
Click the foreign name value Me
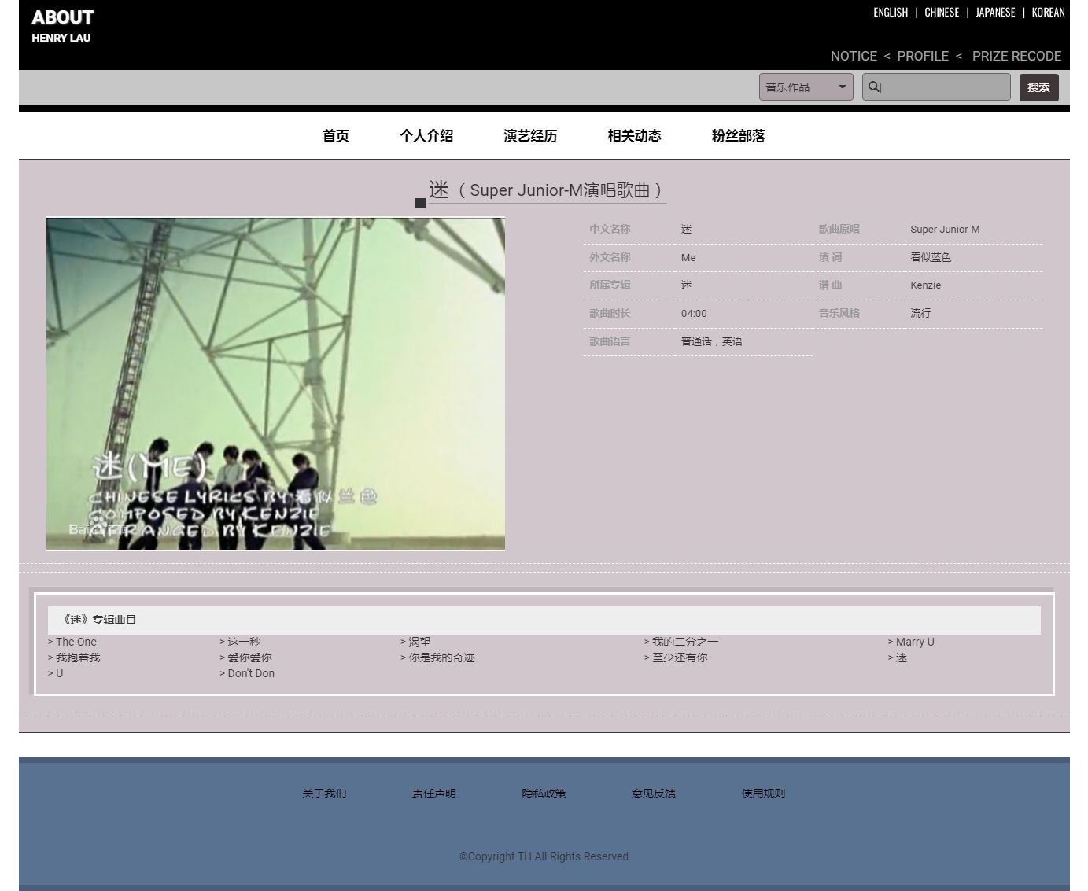688,257
